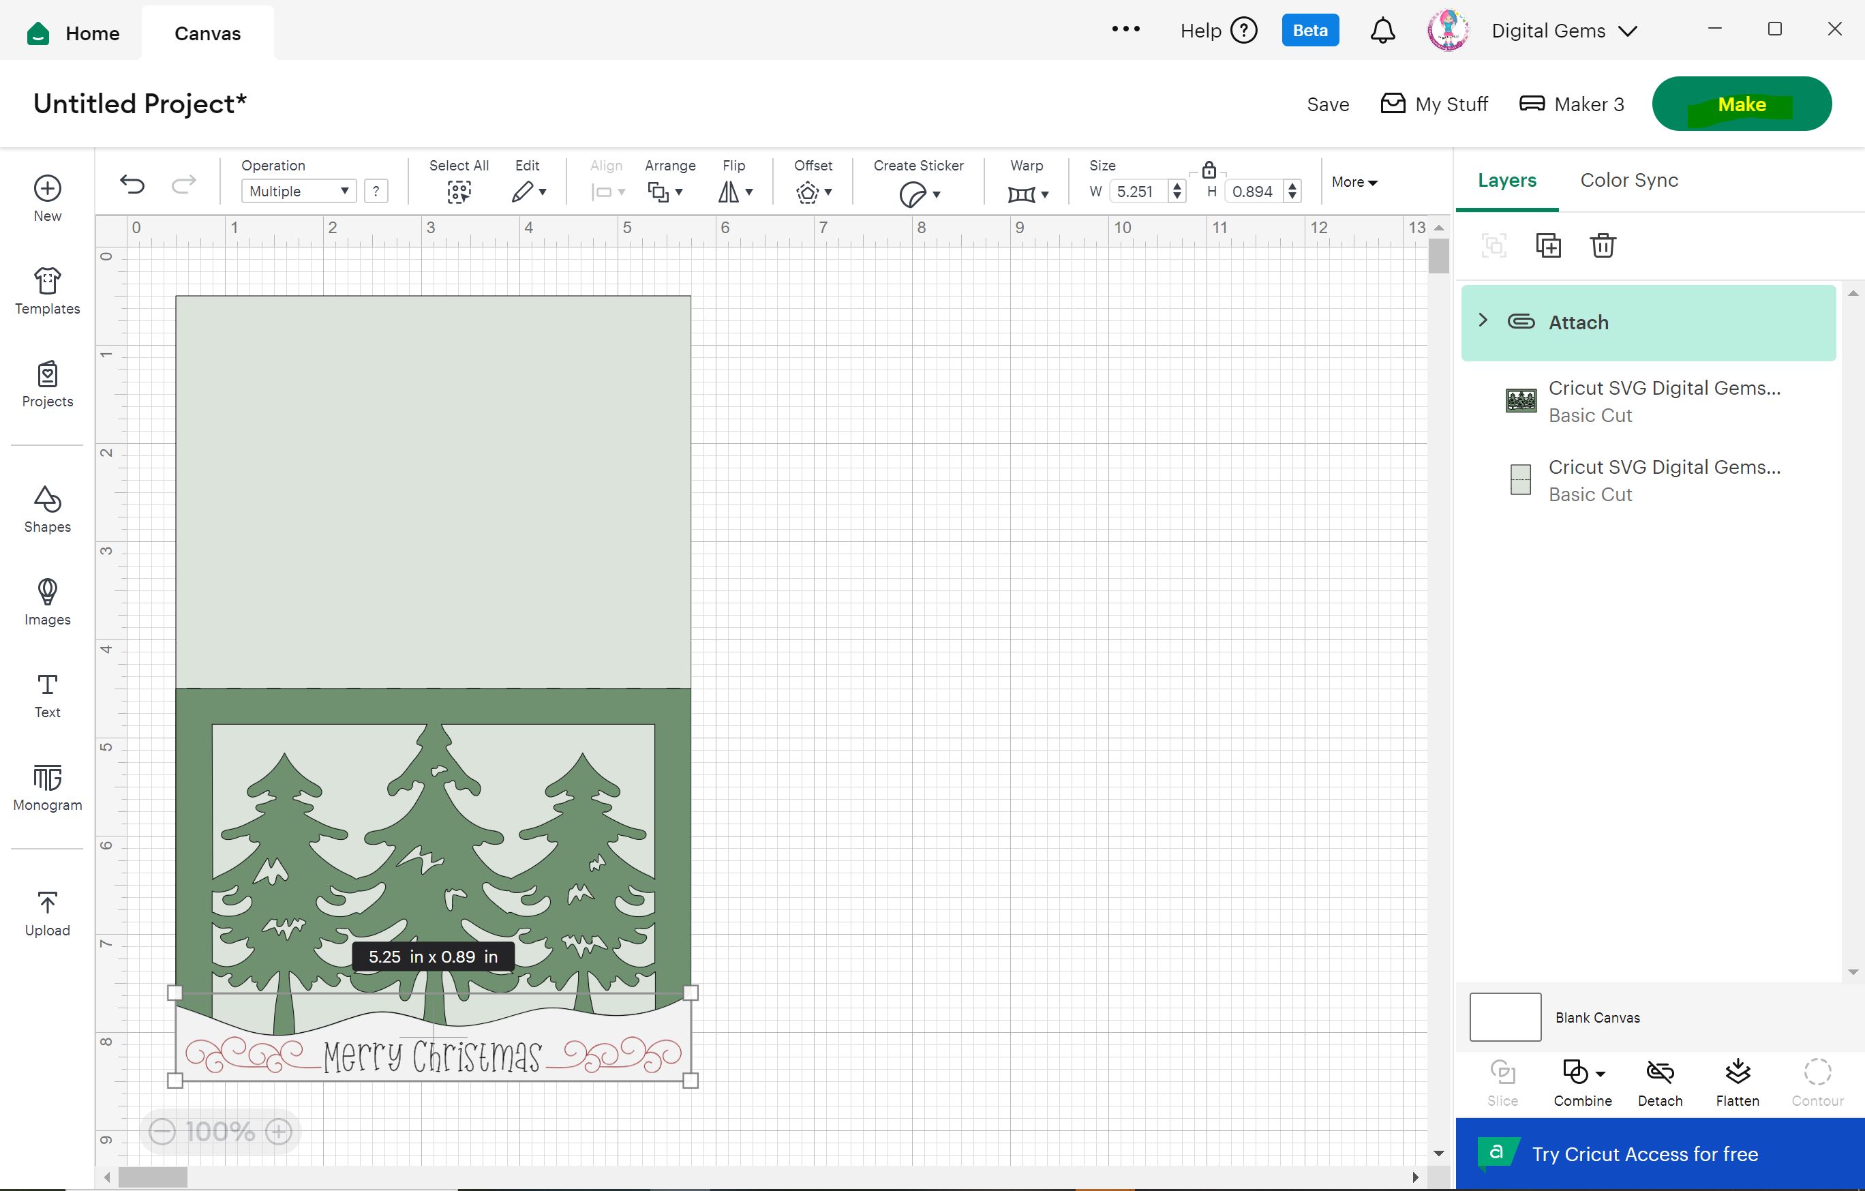Select the Text tool
Viewport: 1865px width, 1191px height.
47,694
